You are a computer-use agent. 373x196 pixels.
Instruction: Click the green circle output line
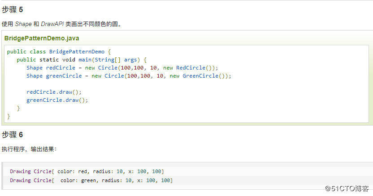click(x=91, y=180)
